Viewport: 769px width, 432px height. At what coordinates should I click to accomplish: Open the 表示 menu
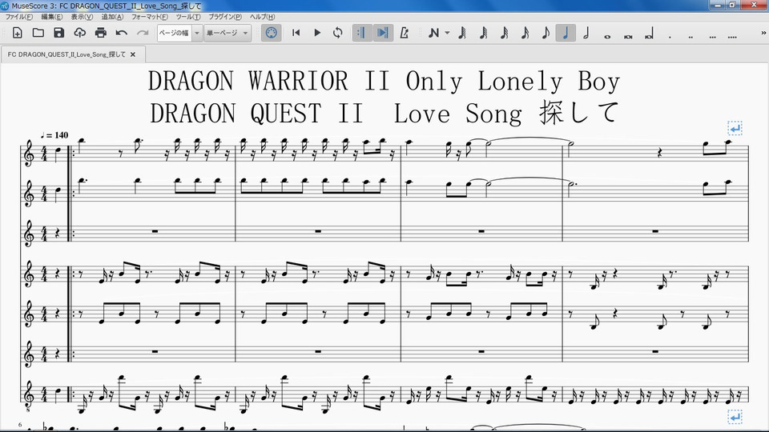coord(82,17)
